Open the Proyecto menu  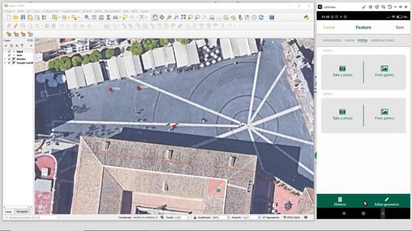[10, 12]
